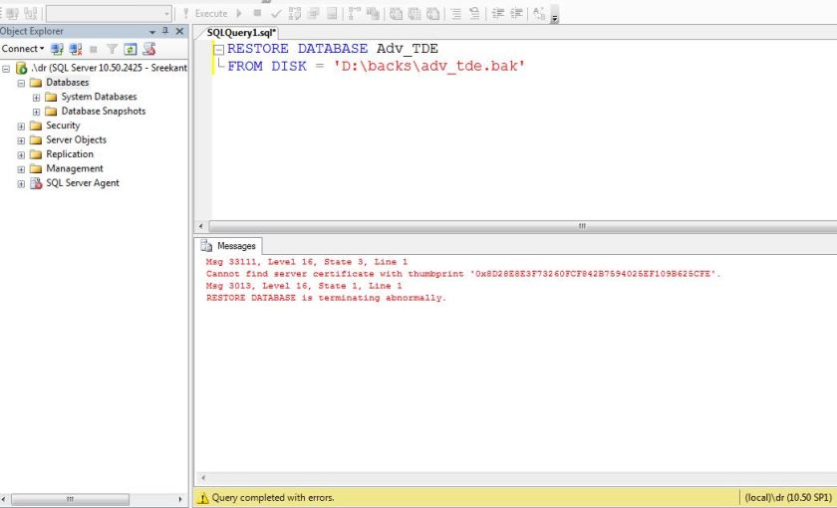This screenshot has height=508, width=837.
Task: Click the Refresh icon in Object Explorer
Action: pos(130,49)
